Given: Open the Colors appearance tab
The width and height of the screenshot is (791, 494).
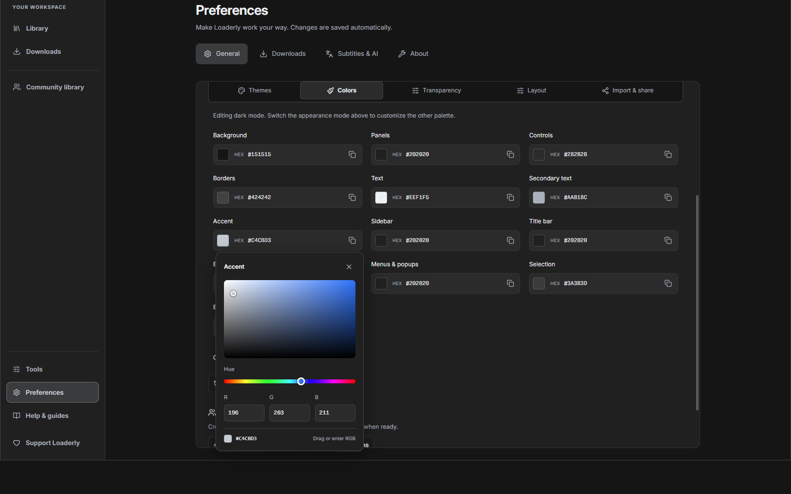Looking at the screenshot, I should [x=342, y=90].
